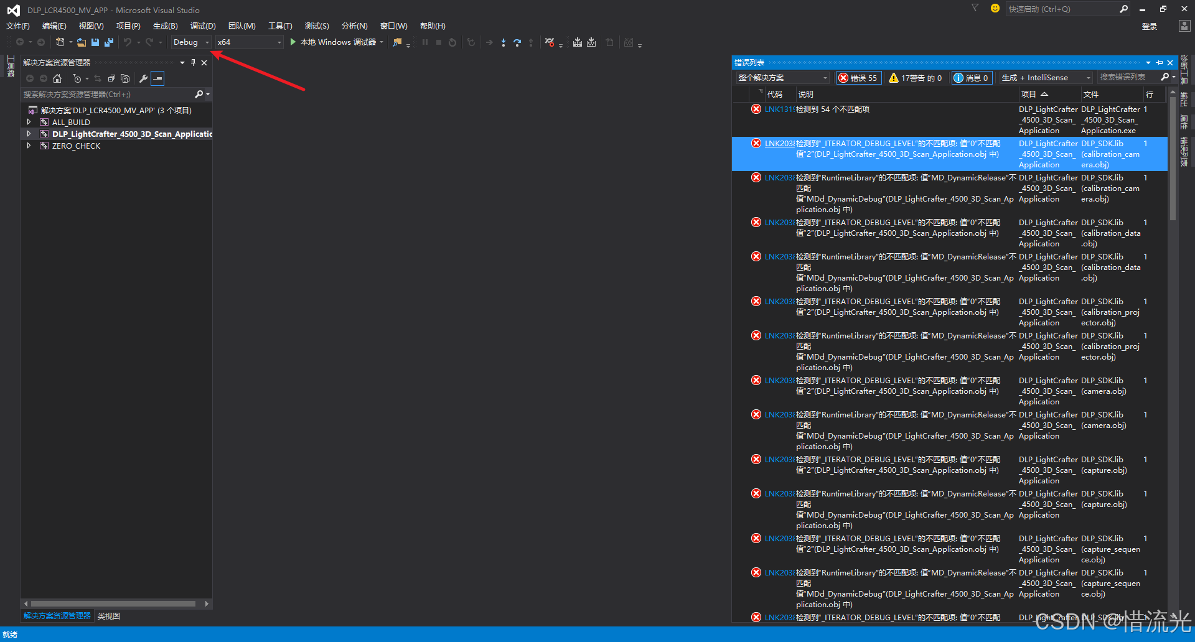
Task: Click the Save All toolbar icon
Action: pyautogui.click(x=109, y=42)
